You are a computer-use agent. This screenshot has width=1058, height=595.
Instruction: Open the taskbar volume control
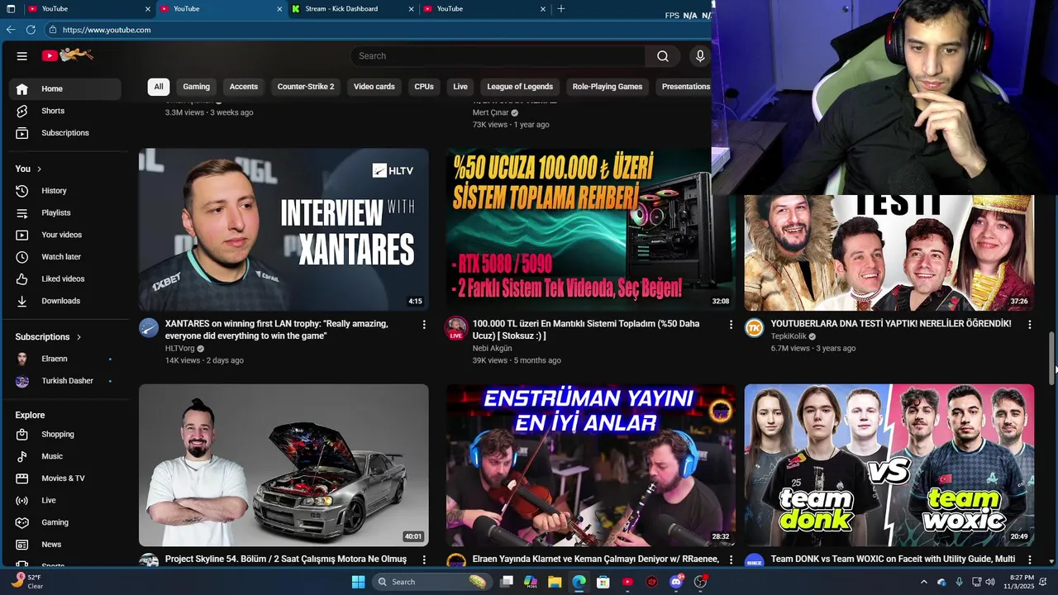pos(990,582)
